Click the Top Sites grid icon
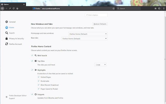Screen dimensions: 166x104 coord(36,61)
